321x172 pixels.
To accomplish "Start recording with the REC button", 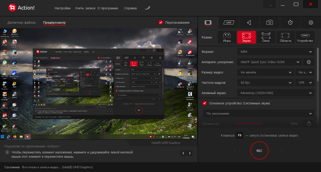I will (x=259, y=151).
